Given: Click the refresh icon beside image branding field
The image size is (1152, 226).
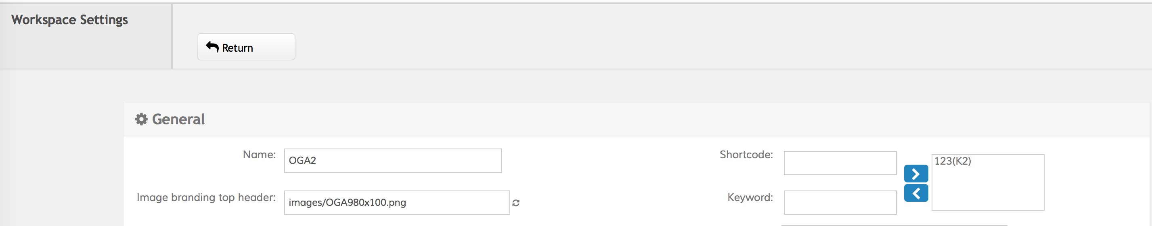Looking at the screenshot, I should click(515, 203).
